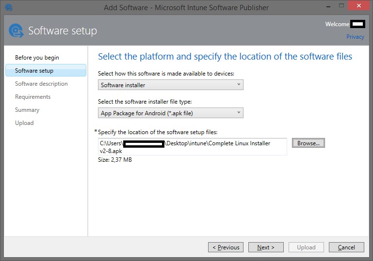Image resolution: width=373 pixels, height=261 pixels.
Task: Expand the Software installer dropdown
Action: (171, 85)
